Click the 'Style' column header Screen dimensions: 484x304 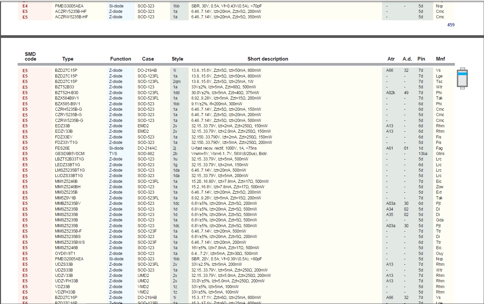coord(177,59)
